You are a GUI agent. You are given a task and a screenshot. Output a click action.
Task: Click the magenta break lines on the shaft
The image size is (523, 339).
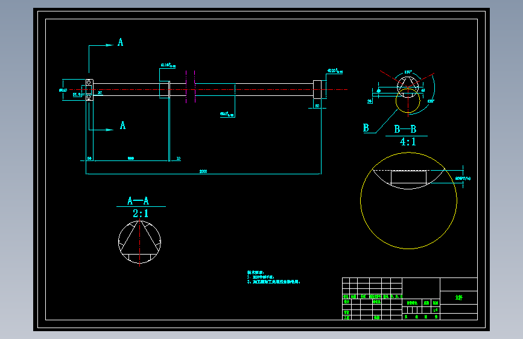pyautogui.click(x=191, y=87)
